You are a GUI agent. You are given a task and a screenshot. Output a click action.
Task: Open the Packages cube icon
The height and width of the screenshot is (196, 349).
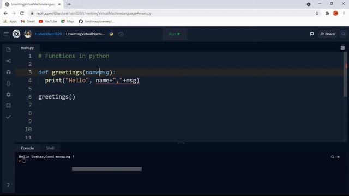(x=9, y=72)
